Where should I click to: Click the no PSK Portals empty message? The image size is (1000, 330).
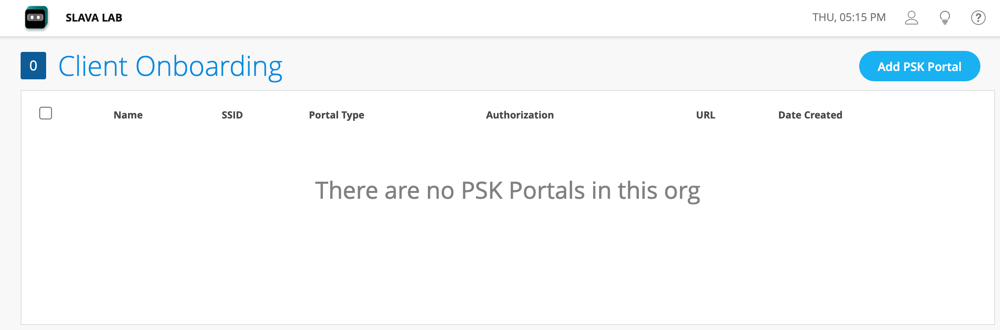coord(507,190)
